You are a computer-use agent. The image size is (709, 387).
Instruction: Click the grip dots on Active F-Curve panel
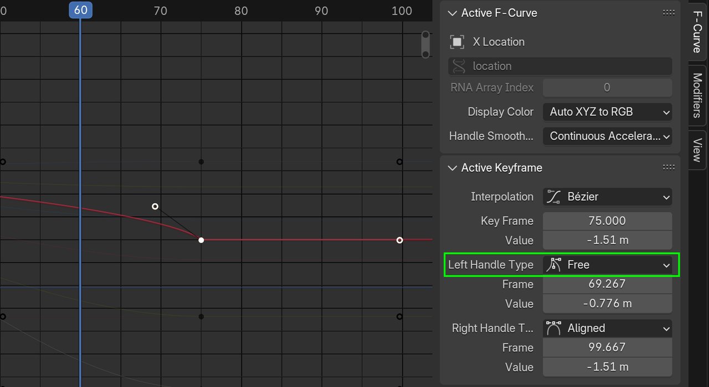point(669,12)
